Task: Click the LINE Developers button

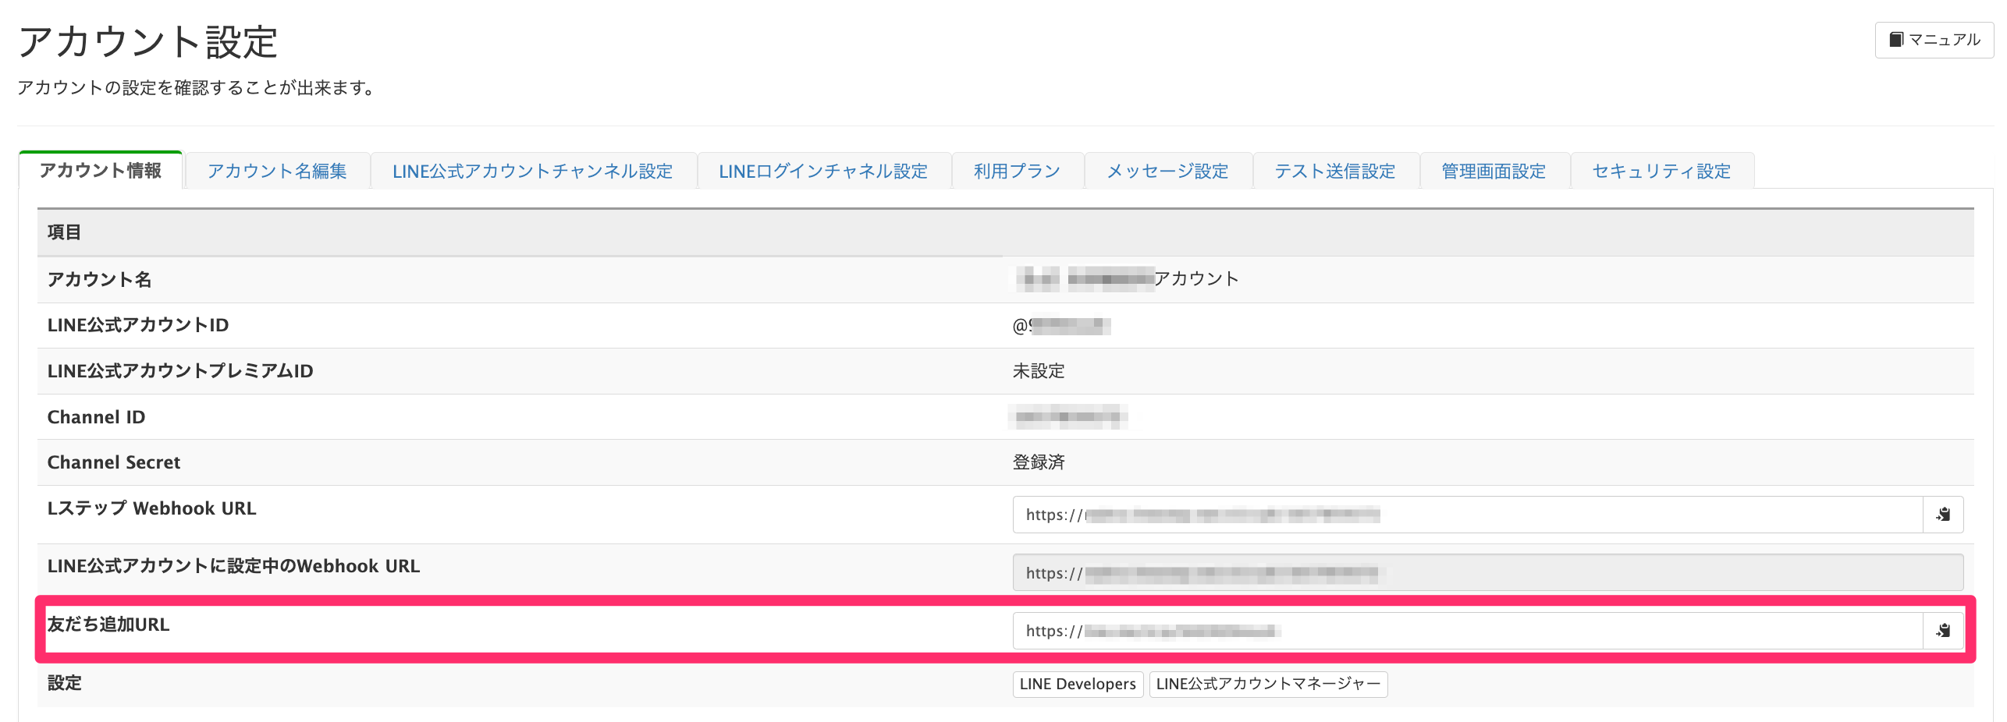Action: pos(1078,685)
